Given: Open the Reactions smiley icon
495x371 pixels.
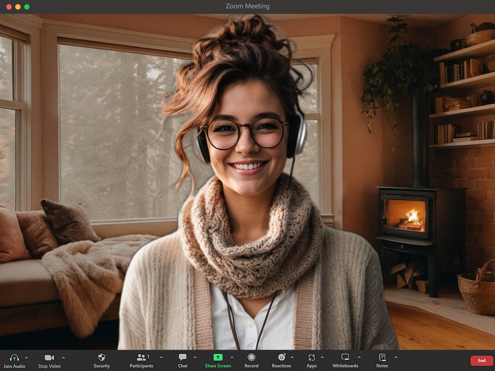Looking at the screenshot, I should [x=282, y=357].
